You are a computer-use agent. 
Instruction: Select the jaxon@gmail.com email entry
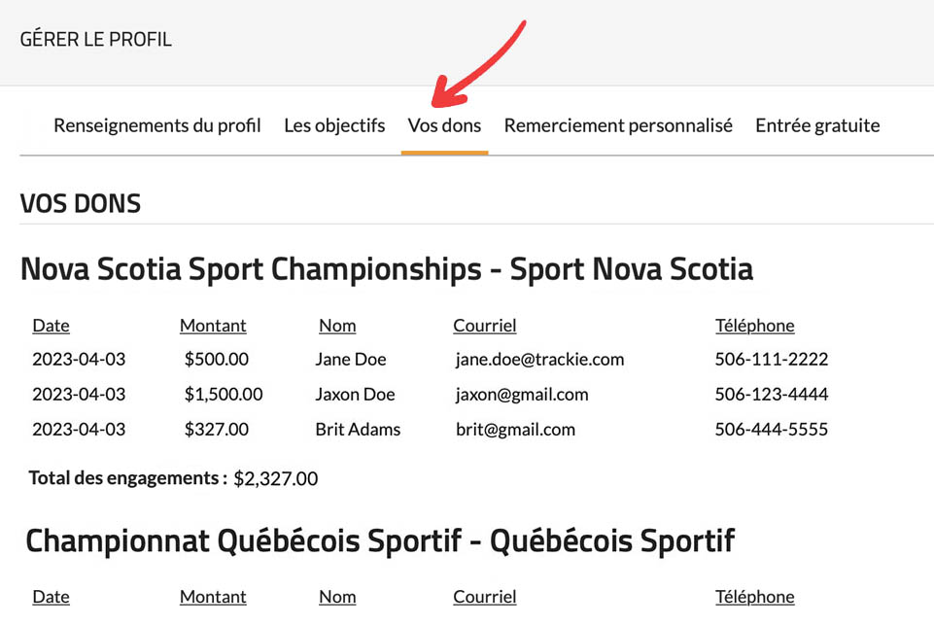pyautogui.click(x=522, y=395)
